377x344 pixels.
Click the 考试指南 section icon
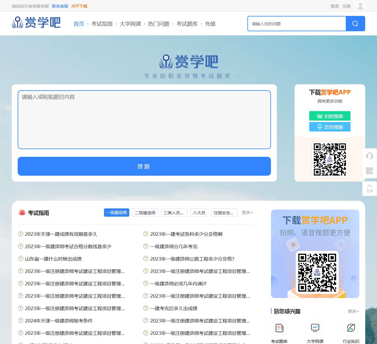click(x=22, y=213)
